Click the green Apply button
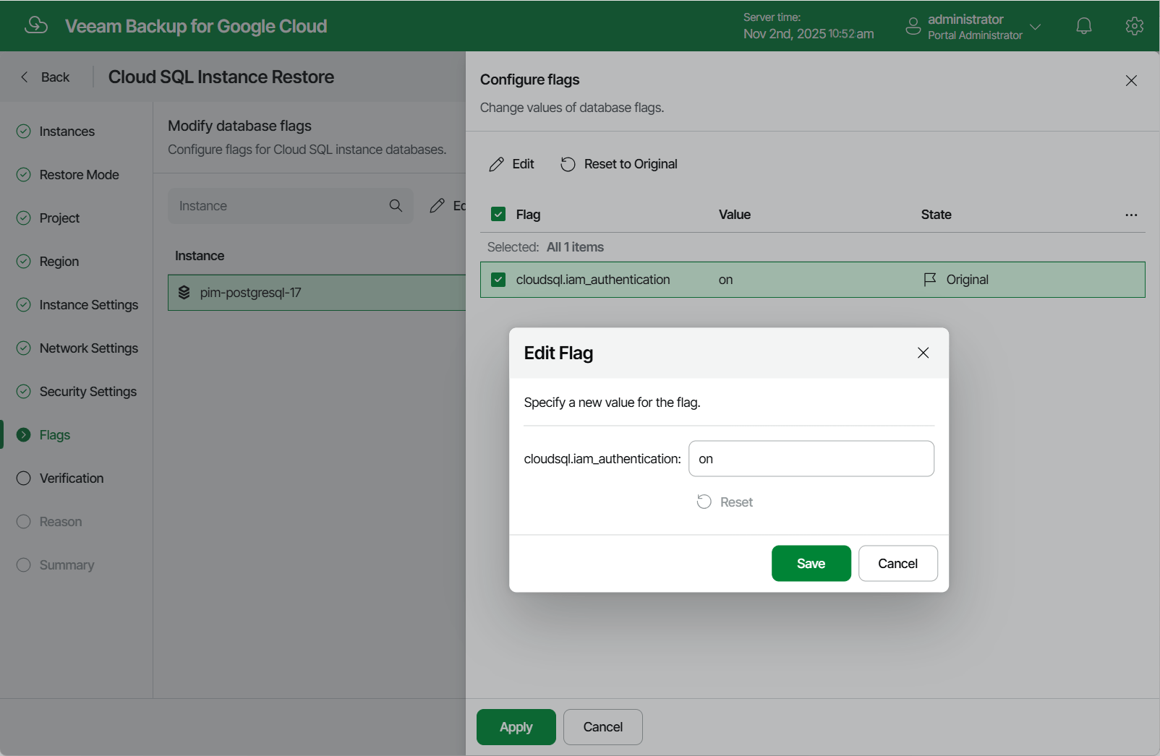Screen dimensions: 1160x756 click(515, 726)
